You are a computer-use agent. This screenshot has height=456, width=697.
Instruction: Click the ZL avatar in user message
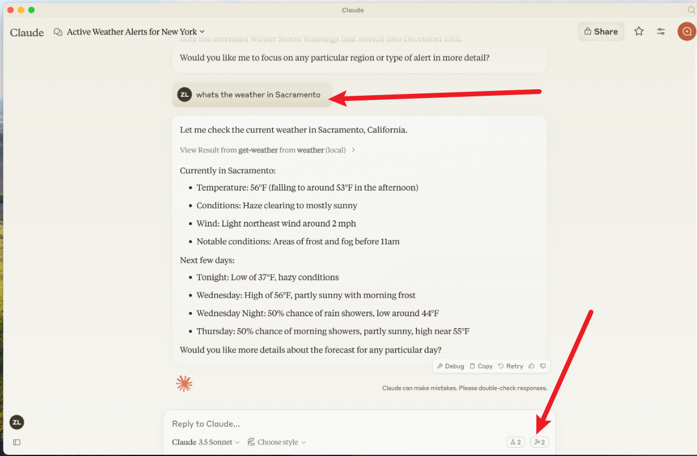coord(185,95)
